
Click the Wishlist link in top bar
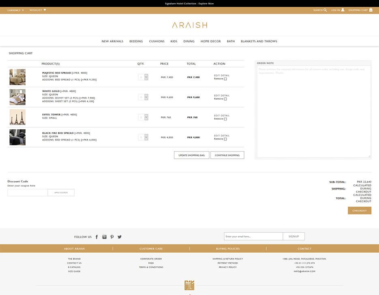(36, 10)
